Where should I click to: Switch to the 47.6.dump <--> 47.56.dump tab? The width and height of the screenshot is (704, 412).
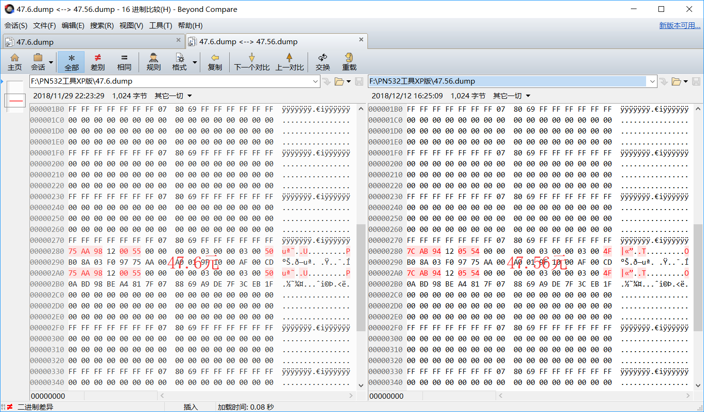(276, 41)
